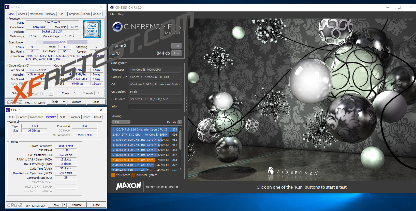Image resolution: width=416 pixels, height=211 pixels.
Task: Open the Memory tab in upper CPU-Z window
Action: (x=50, y=14)
